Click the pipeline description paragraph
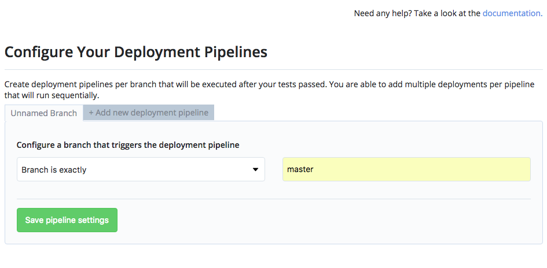This screenshot has width=547, height=268. click(269, 90)
